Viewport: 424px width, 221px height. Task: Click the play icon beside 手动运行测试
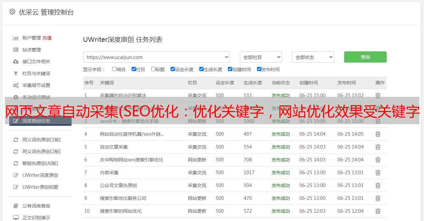tap(16, 97)
